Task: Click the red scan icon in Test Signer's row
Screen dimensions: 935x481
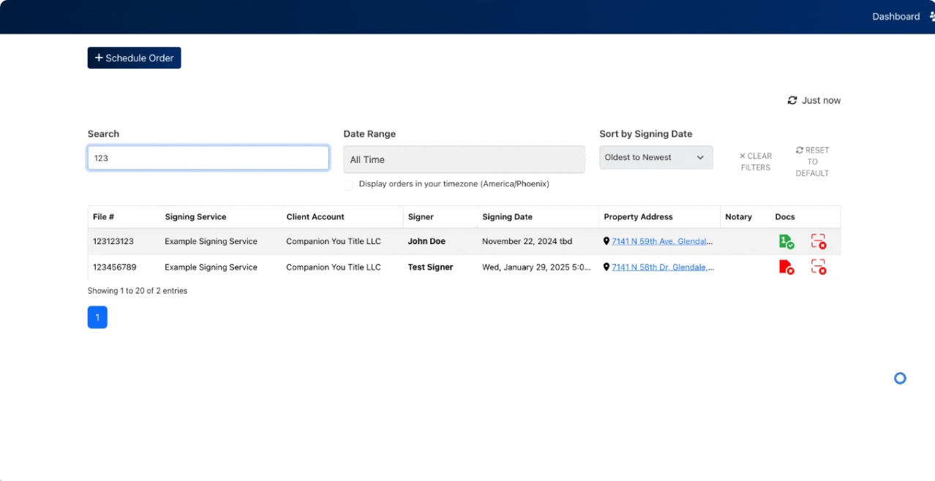Action: [x=818, y=268]
